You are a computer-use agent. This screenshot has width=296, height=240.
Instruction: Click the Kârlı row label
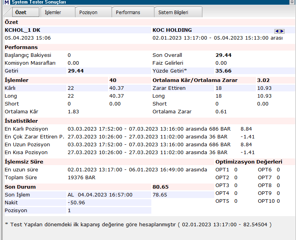pyautogui.click(x=10, y=88)
